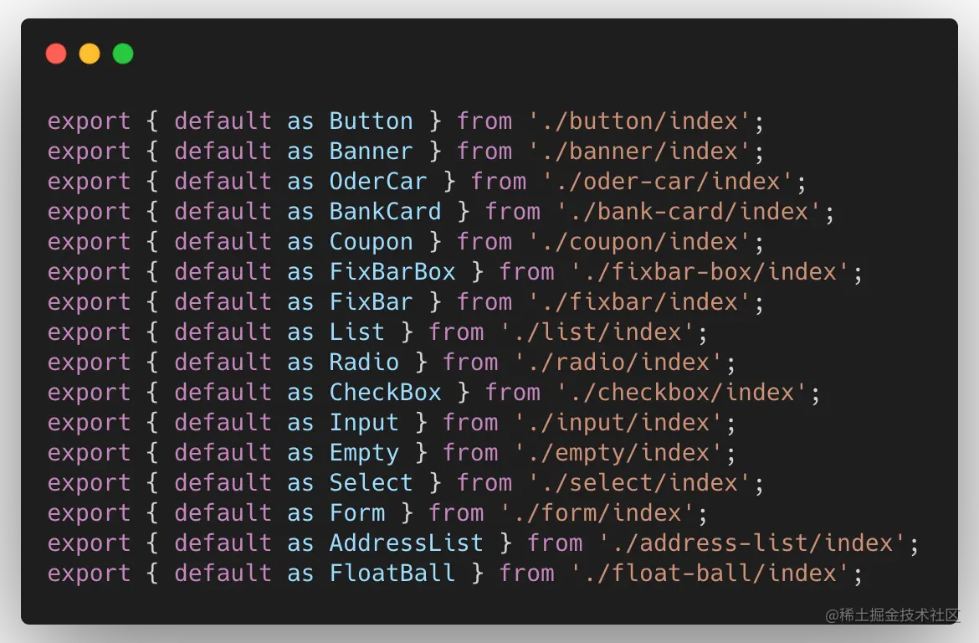
Task: Click the AddressList export identifier
Action: tap(406, 543)
